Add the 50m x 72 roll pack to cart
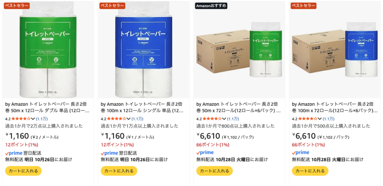The width and height of the screenshot is (383, 186). [214, 171]
